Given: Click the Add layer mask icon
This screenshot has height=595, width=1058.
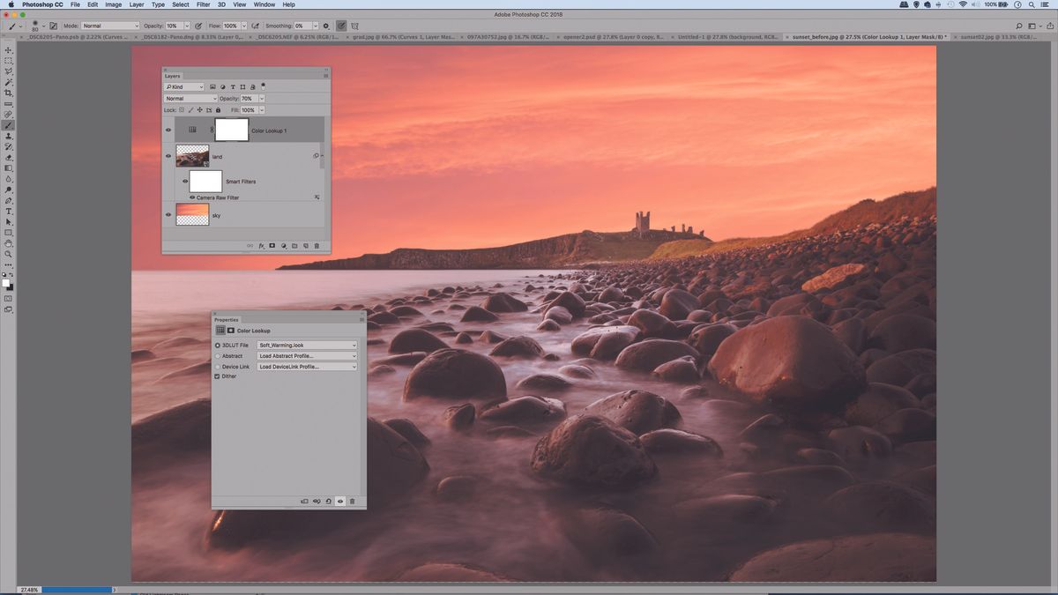Looking at the screenshot, I should tap(272, 245).
